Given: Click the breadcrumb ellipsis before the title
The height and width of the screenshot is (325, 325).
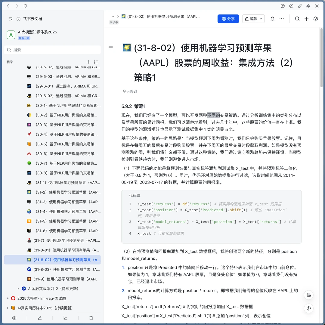Looking at the screenshot, I should click(x=113, y=17).
